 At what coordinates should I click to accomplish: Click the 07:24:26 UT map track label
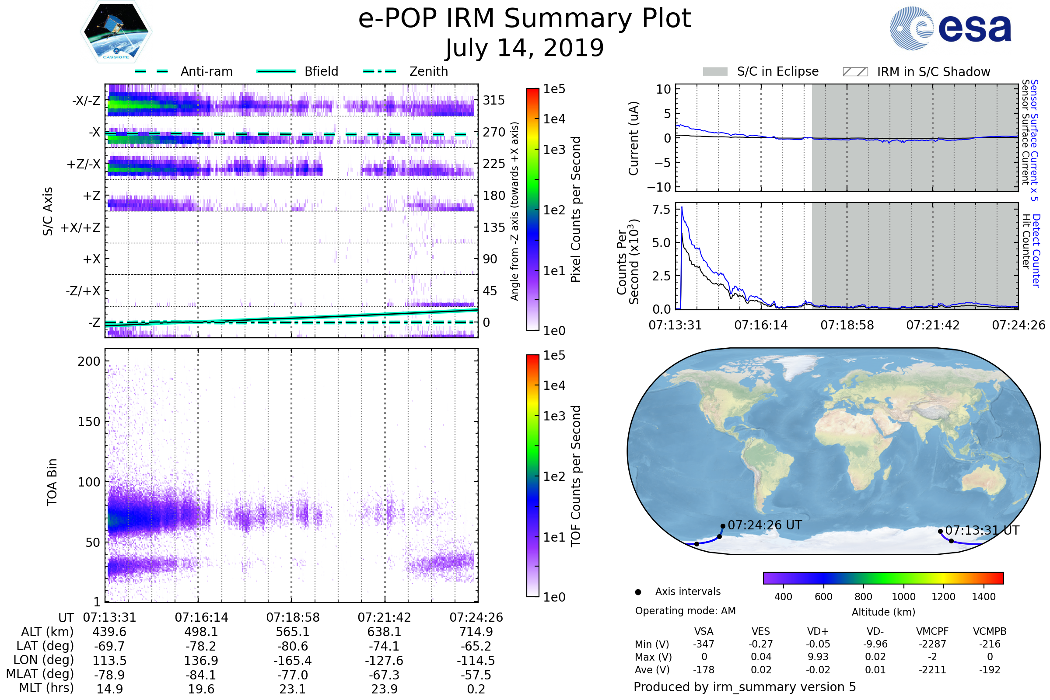coord(764,525)
